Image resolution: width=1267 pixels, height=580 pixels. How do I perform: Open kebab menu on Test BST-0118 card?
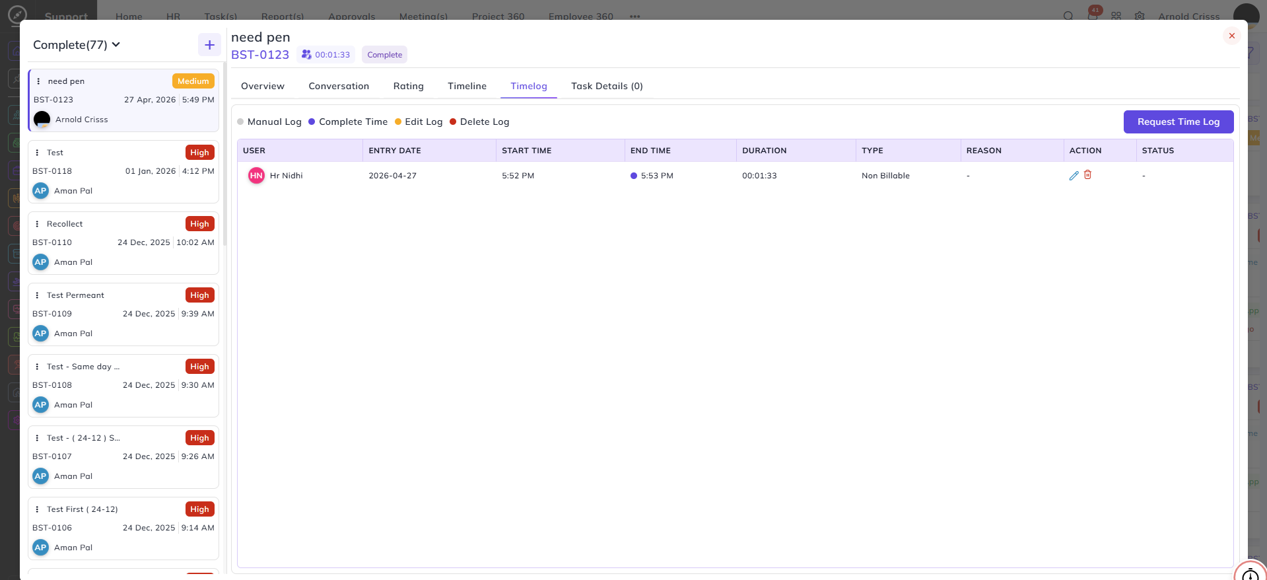point(37,153)
